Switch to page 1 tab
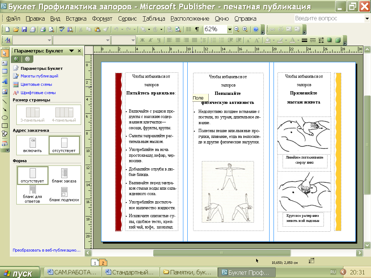371x278 pixels. click(x=95, y=263)
